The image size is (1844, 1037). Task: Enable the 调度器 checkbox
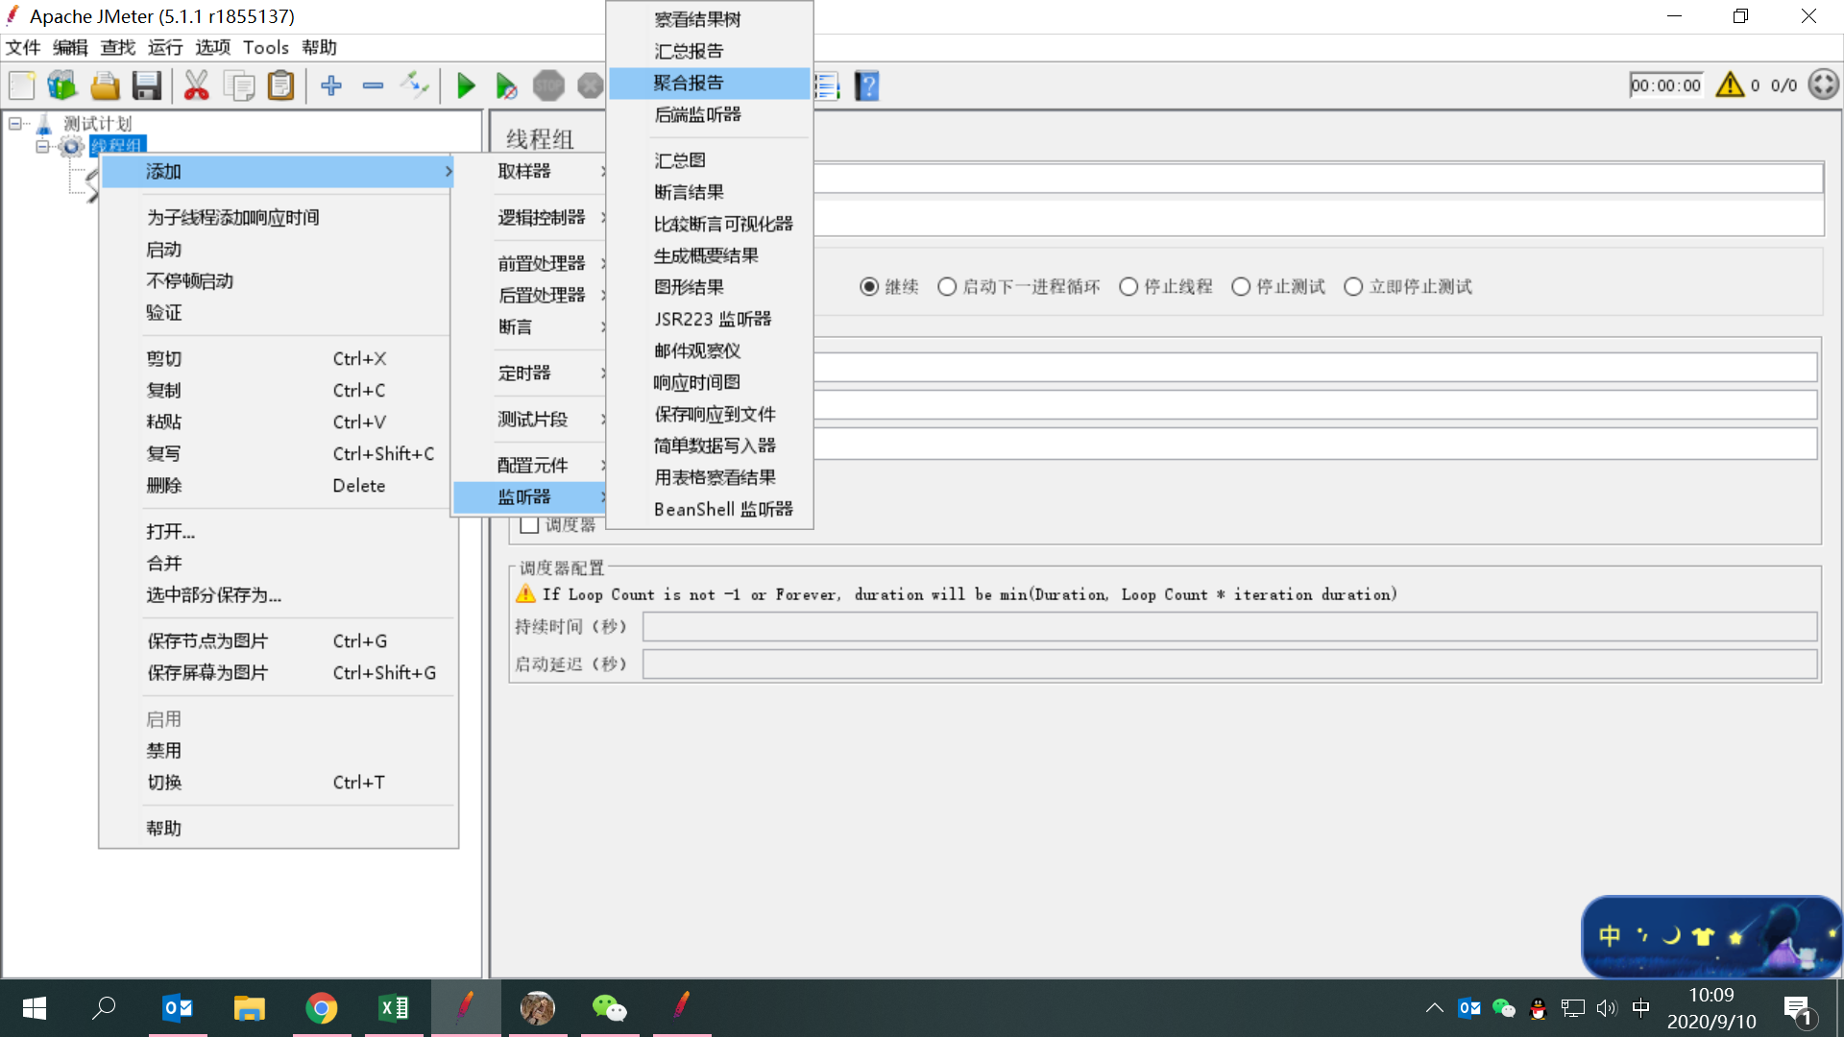(529, 525)
